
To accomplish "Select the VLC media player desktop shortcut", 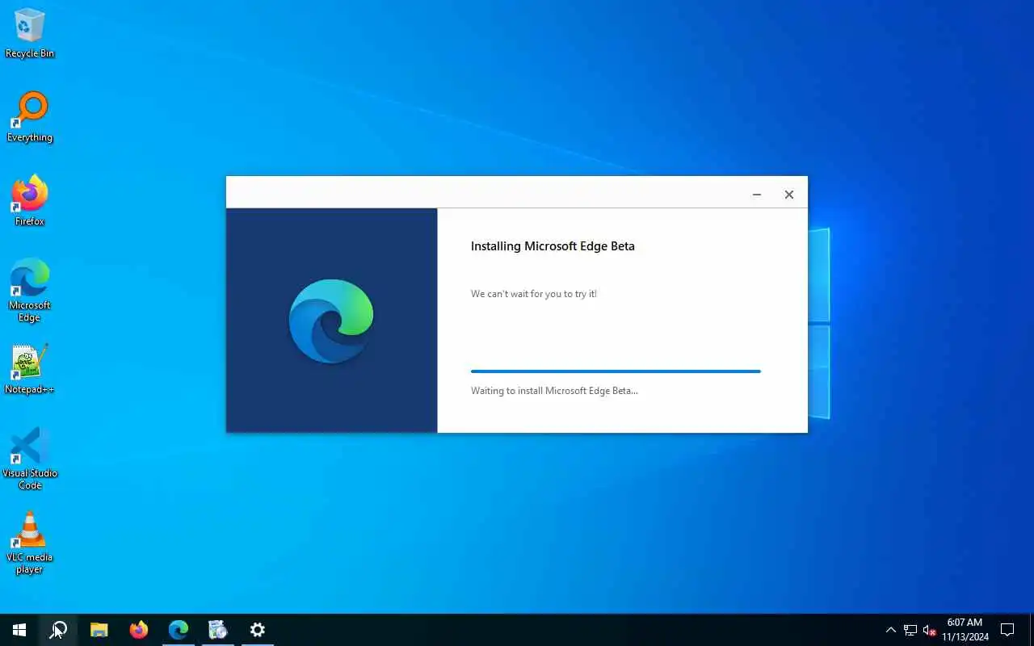I will pyautogui.click(x=30, y=543).
